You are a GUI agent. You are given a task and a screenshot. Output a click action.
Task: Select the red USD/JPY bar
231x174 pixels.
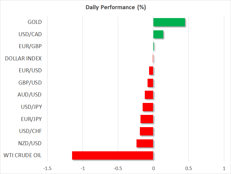(148, 107)
